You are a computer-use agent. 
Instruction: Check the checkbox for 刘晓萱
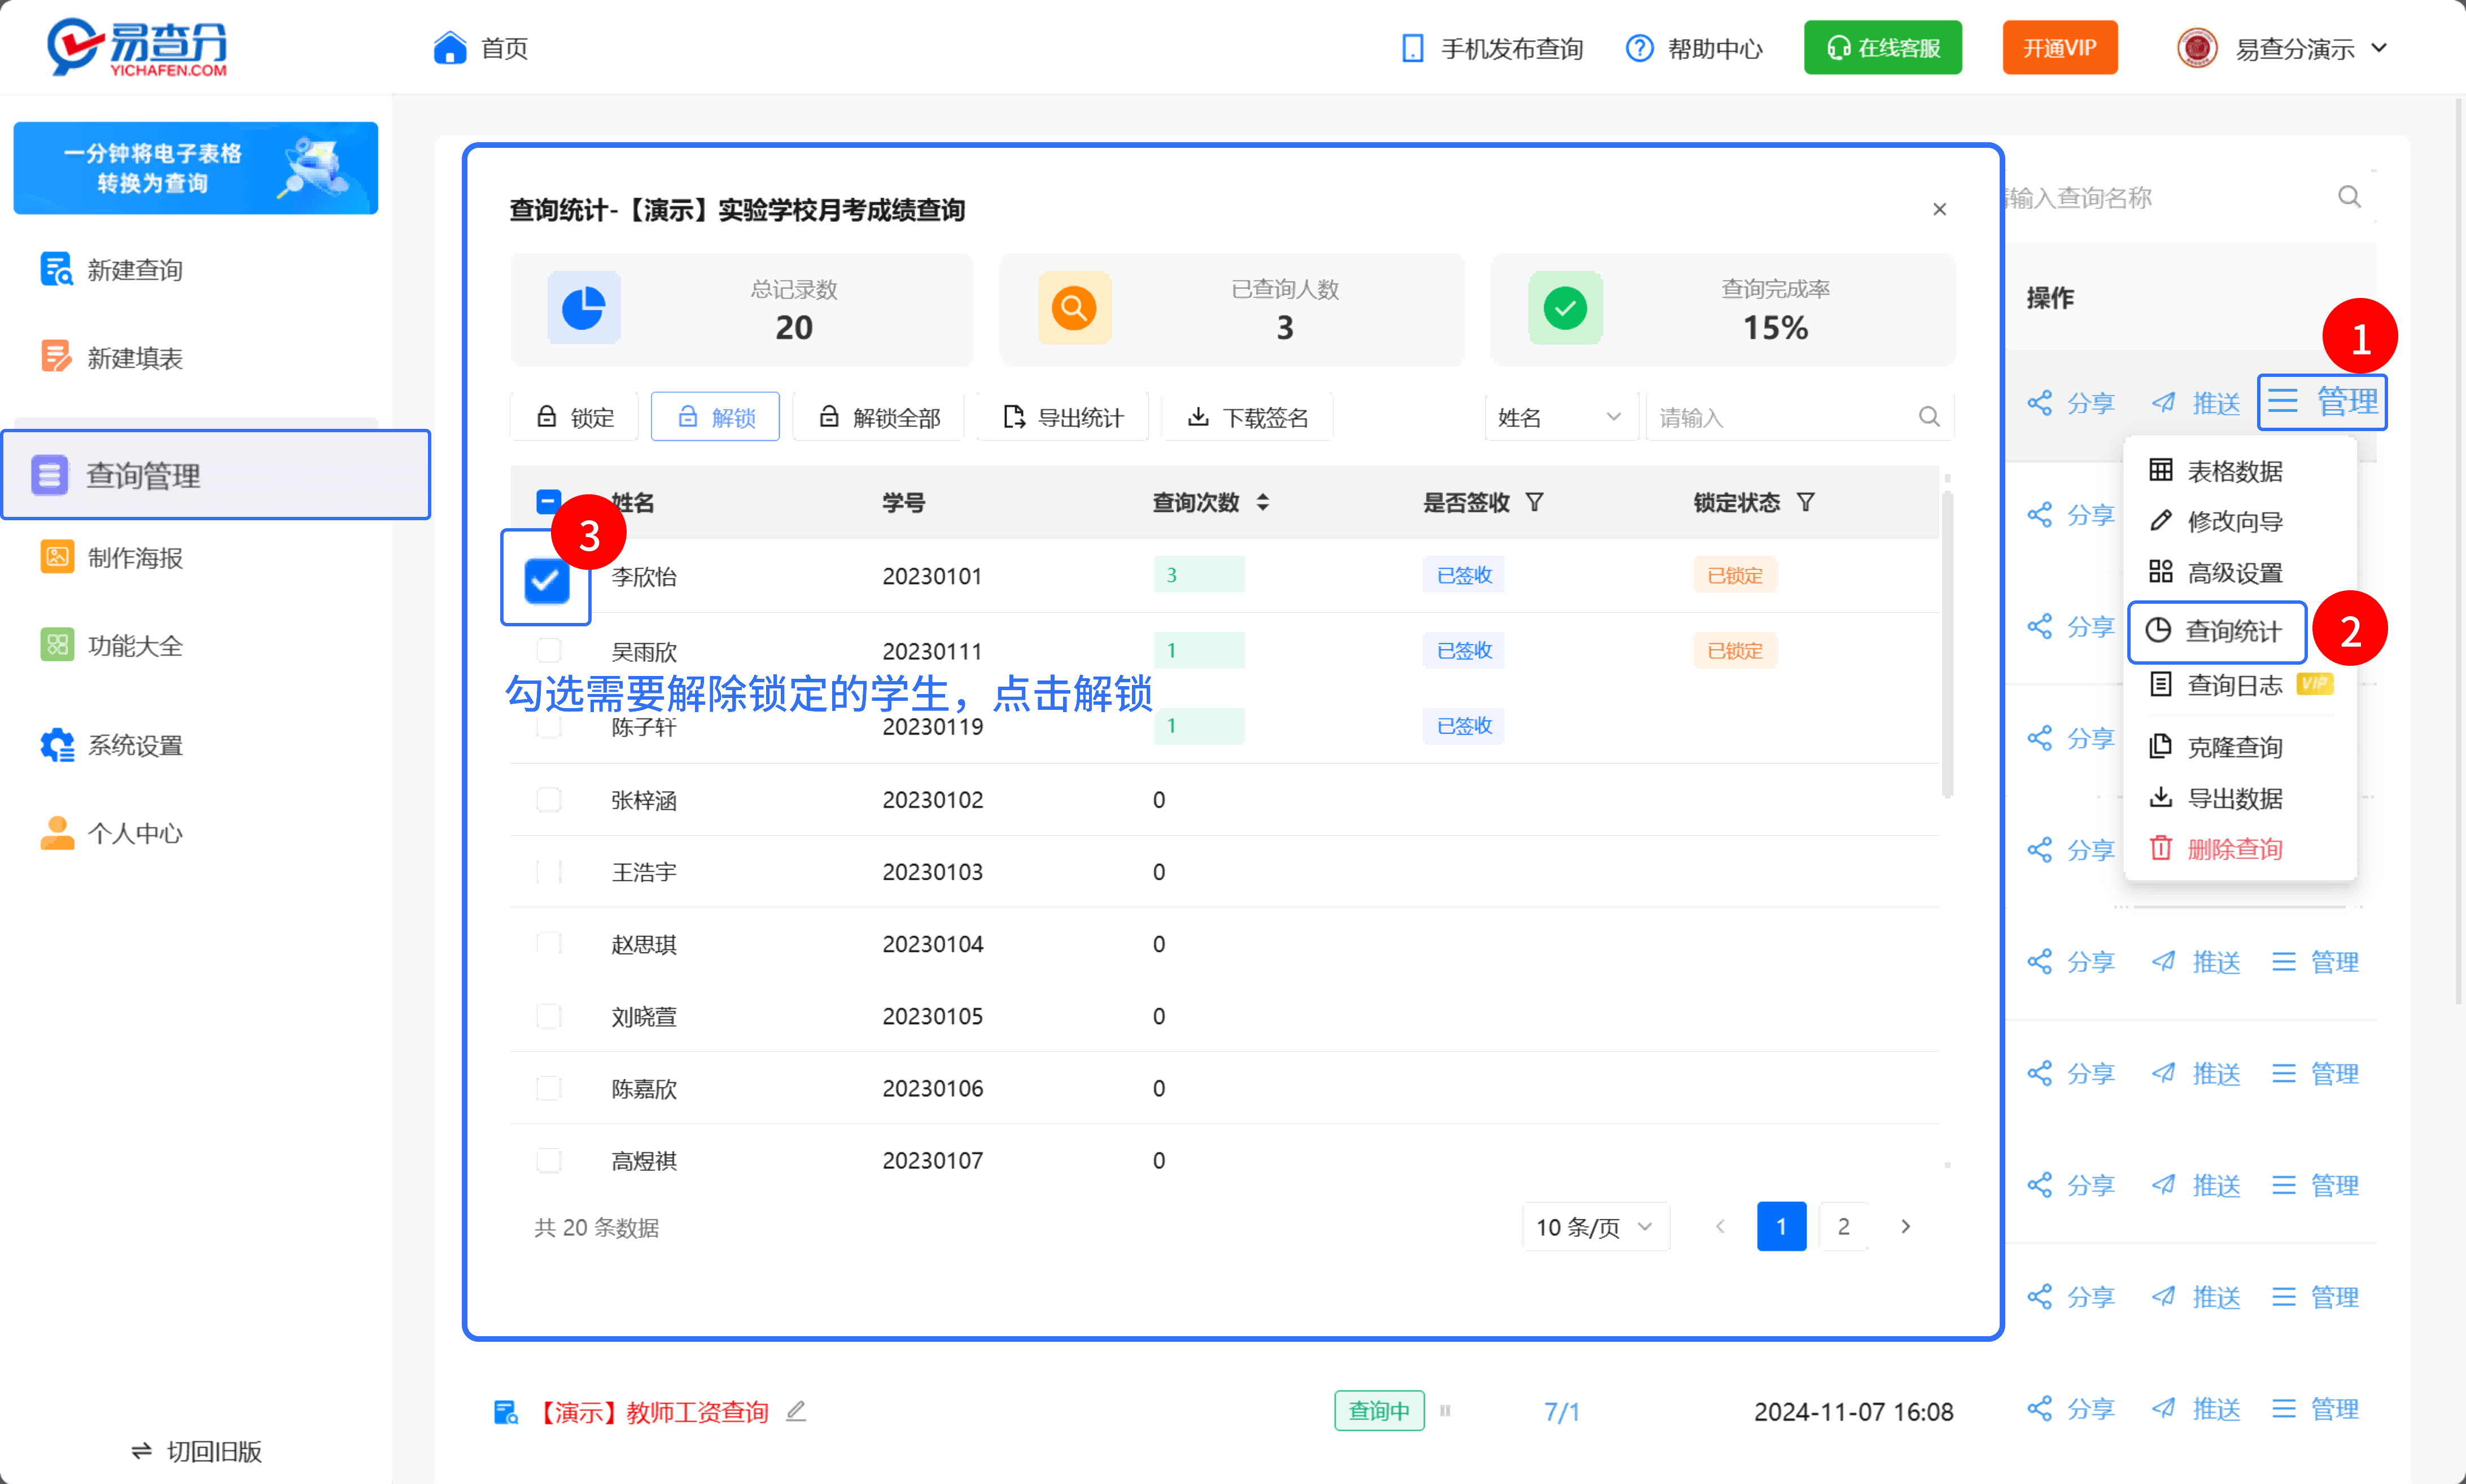coord(548,1015)
